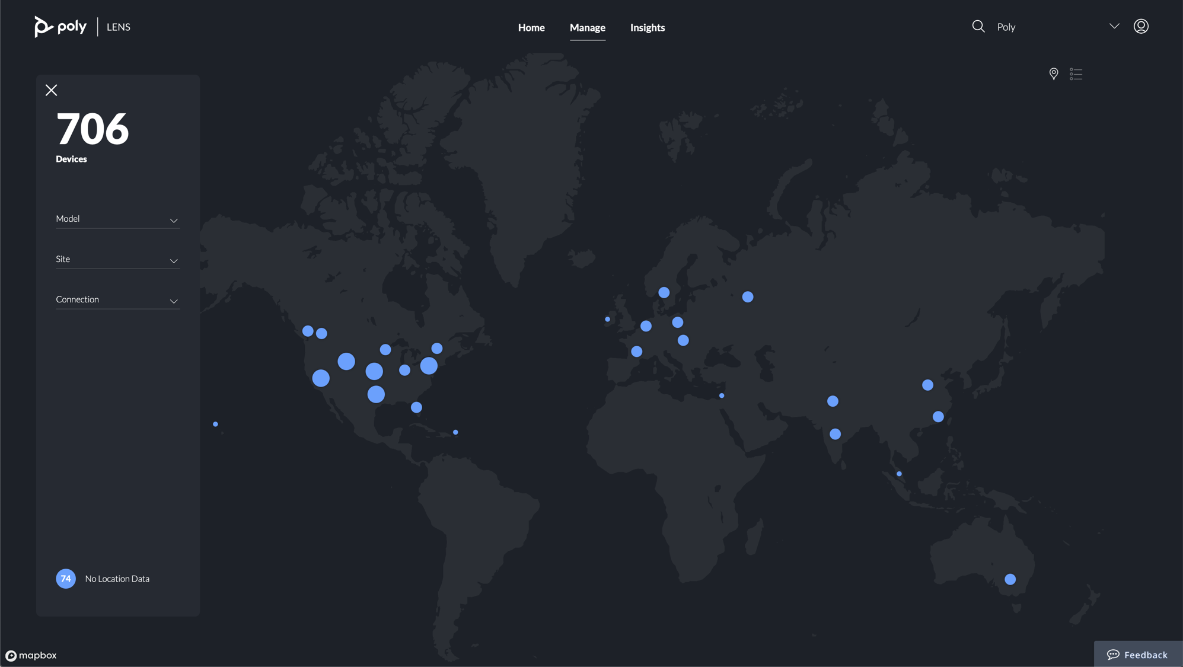Close the 706 Devices filter panel
The height and width of the screenshot is (667, 1183).
coord(51,90)
